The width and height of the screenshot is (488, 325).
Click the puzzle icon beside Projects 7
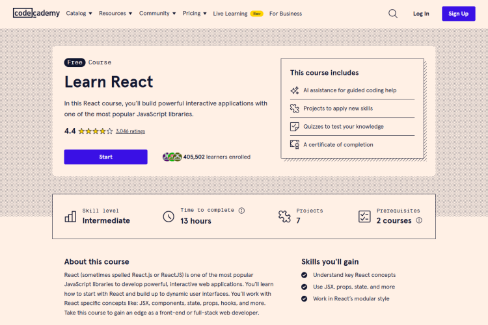pos(284,216)
